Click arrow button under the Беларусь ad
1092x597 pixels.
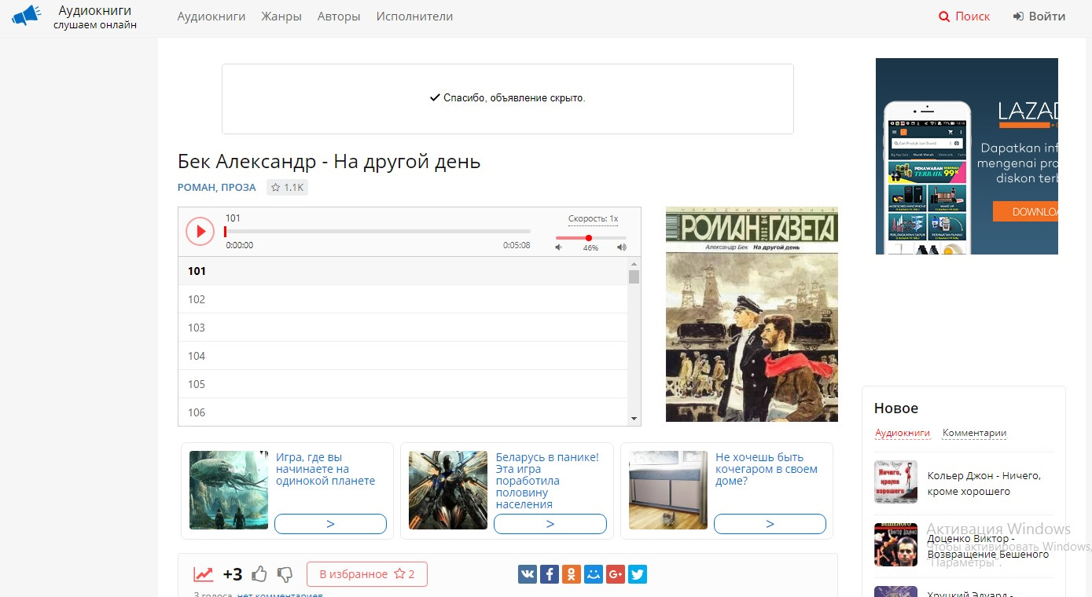pos(550,524)
